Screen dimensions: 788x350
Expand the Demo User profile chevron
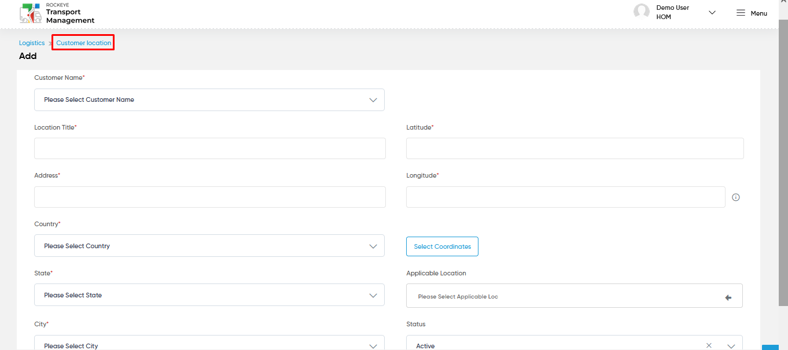tap(712, 13)
